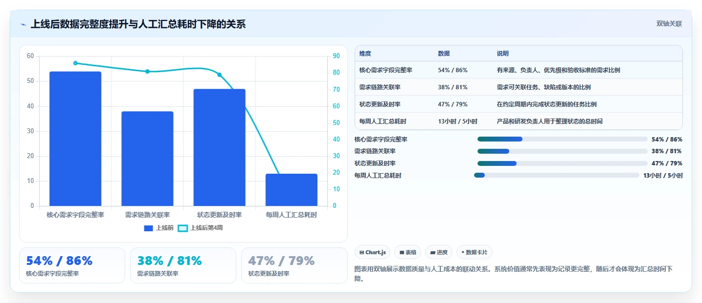Open the 54% / 86% stat card
702x303 pixels.
[x=72, y=265]
